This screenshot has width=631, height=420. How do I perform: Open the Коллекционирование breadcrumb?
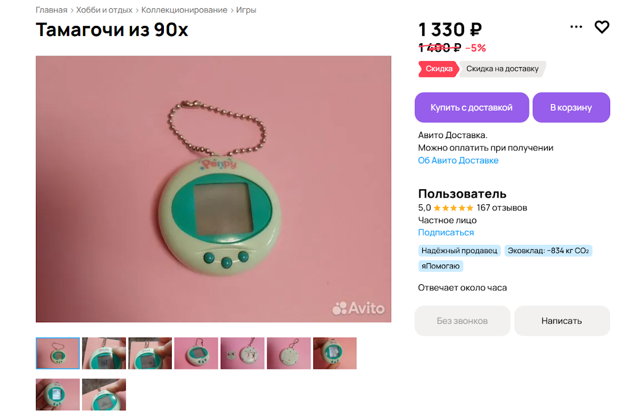point(184,10)
